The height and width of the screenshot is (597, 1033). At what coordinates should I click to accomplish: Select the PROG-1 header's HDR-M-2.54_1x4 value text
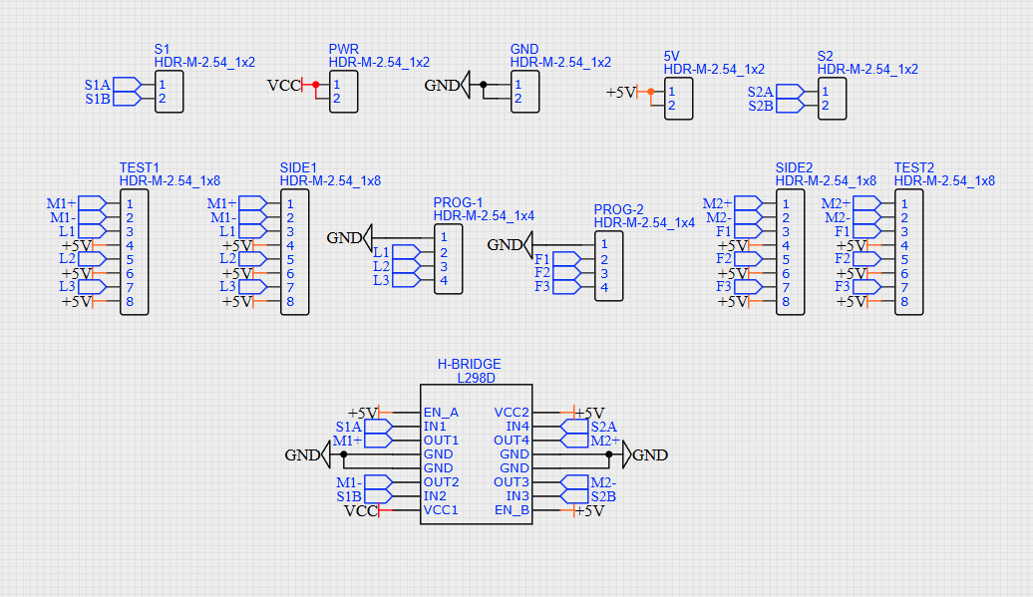tap(484, 216)
